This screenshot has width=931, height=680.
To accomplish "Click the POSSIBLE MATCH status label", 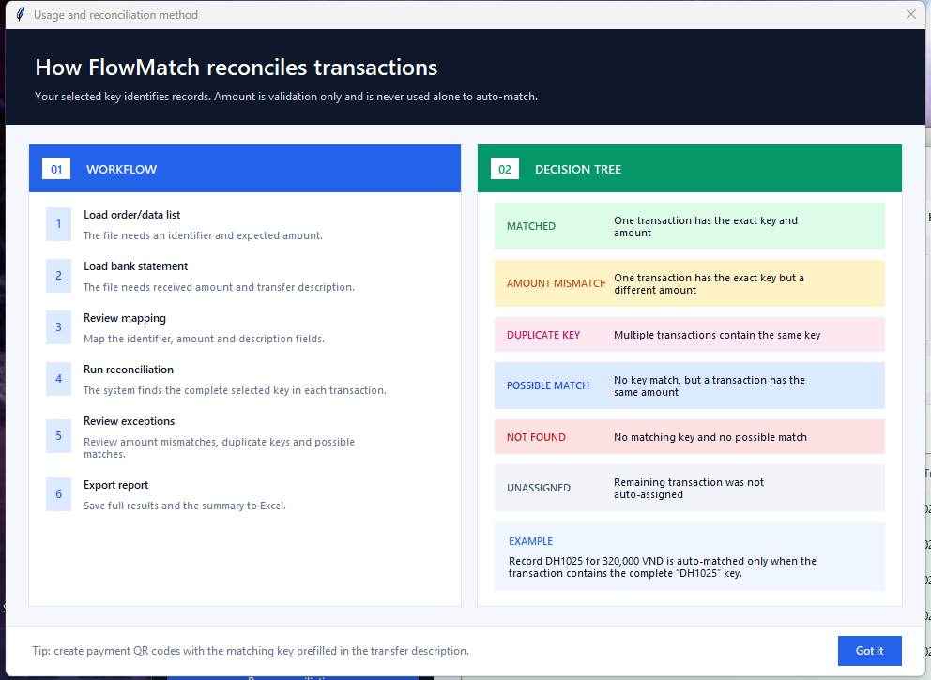I will [548, 385].
